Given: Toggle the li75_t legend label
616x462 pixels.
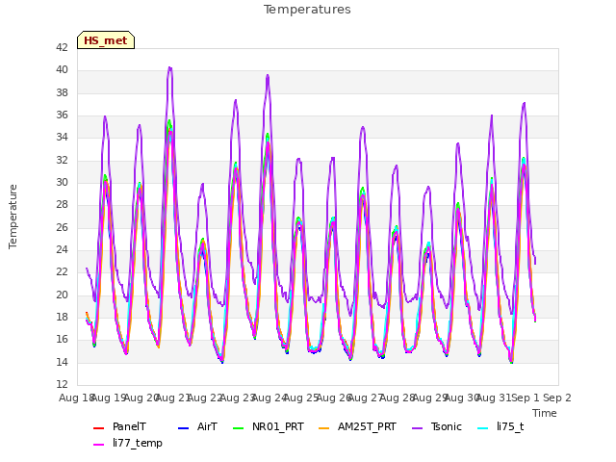Looking at the screenshot, I should point(510,426).
